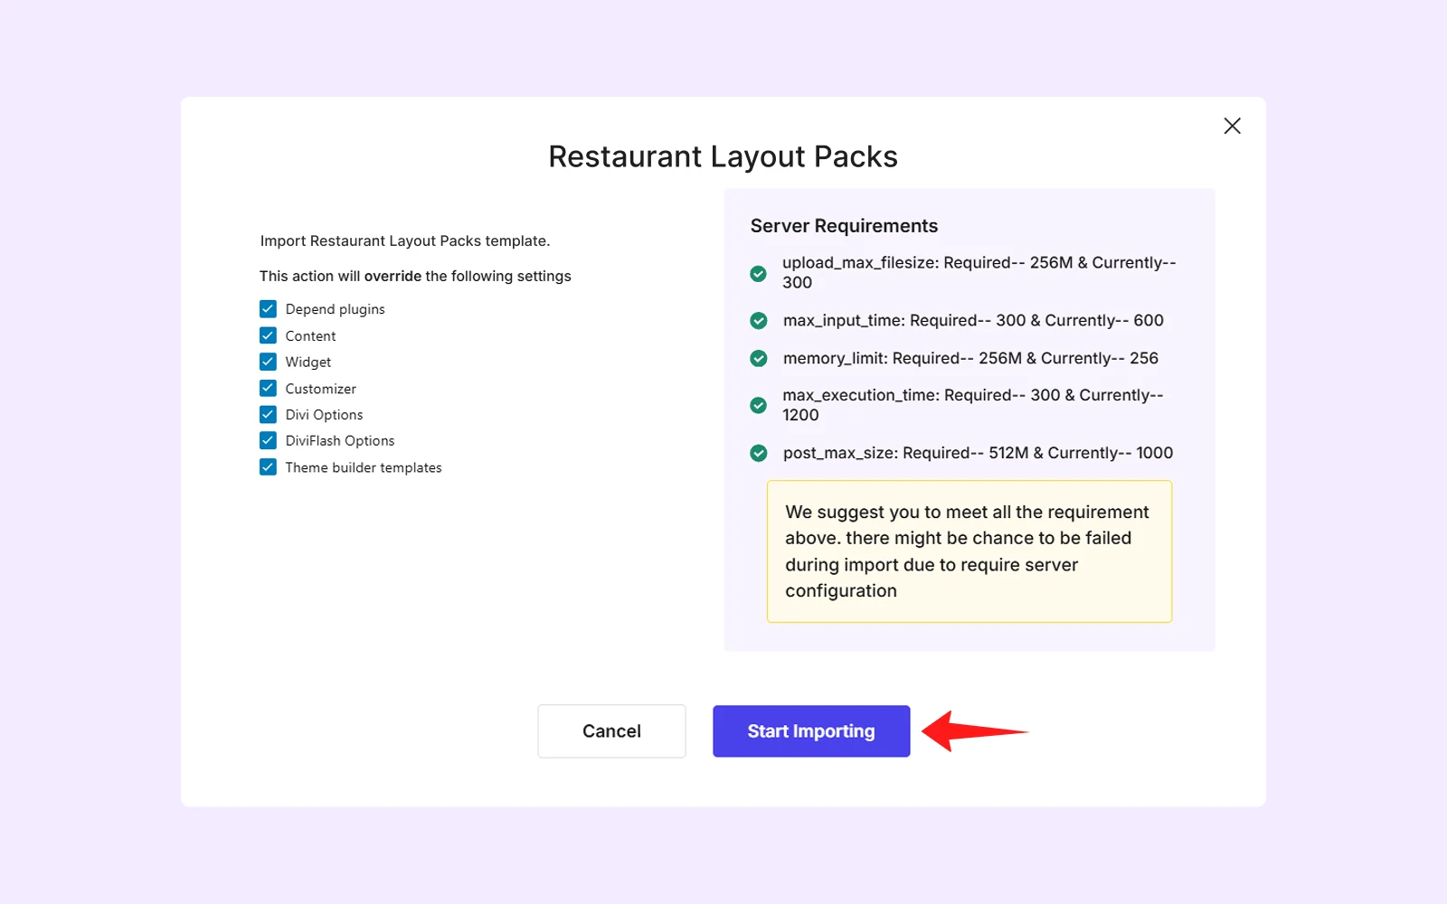Click the red arrow pointing at Start Importing
This screenshot has height=904, width=1447.
coord(972,730)
